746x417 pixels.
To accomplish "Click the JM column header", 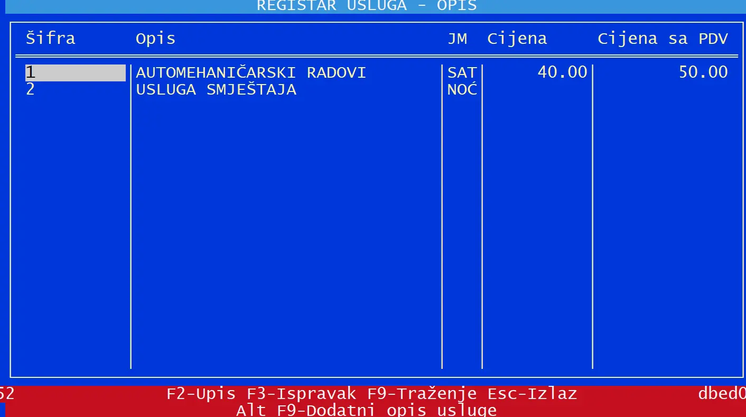I will click(457, 39).
